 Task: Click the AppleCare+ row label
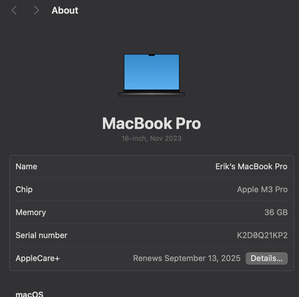click(x=38, y=258)
